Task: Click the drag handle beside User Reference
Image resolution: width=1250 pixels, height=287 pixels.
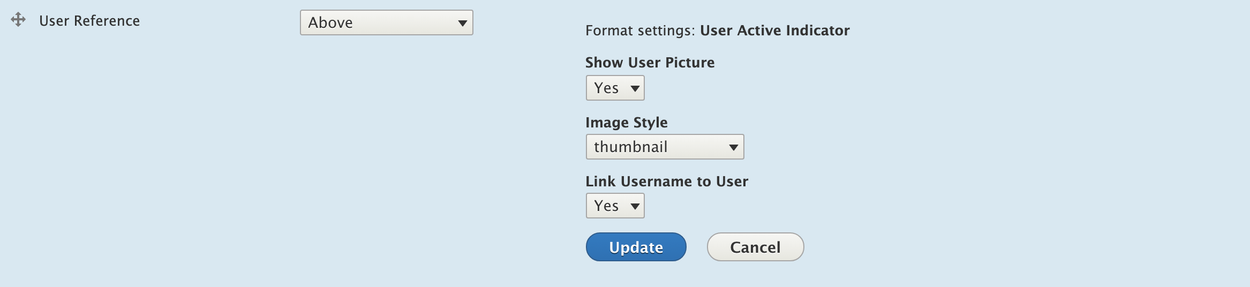Action: 18,20
